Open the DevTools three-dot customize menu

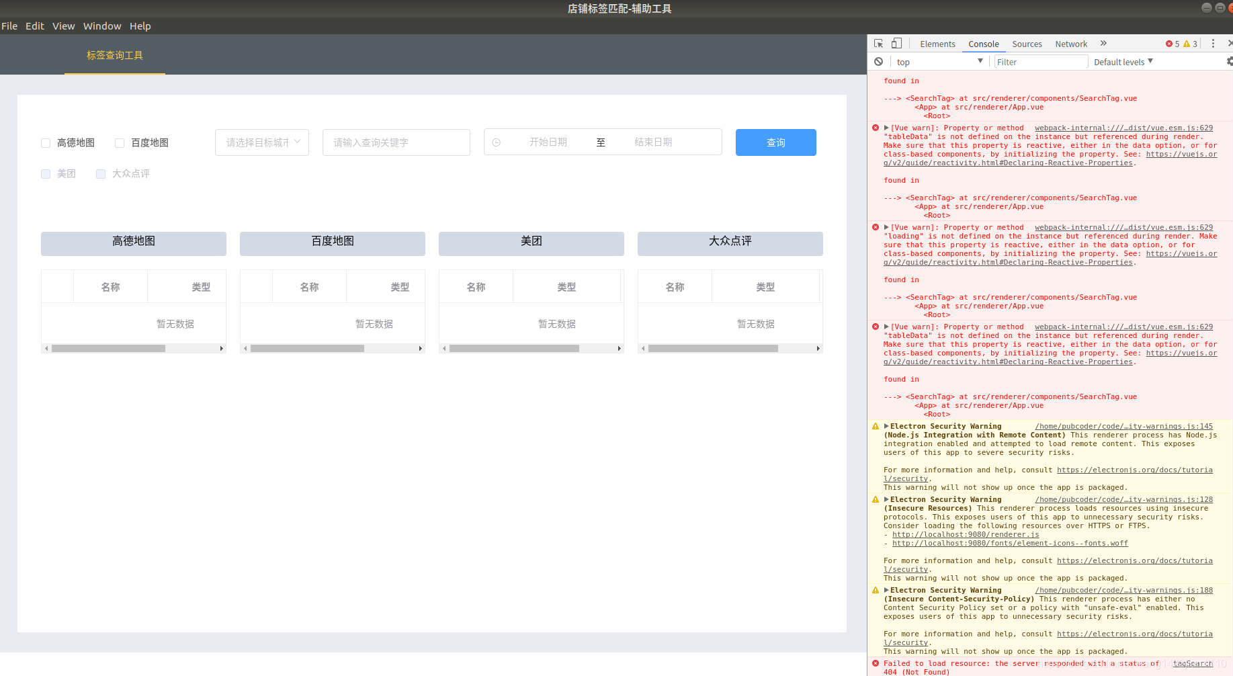pyautogui.click(x=1213, y=44)
